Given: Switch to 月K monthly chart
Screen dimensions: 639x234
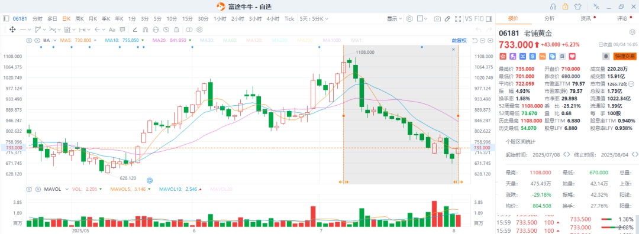Looking at the screenshot, I should point(93,19).
